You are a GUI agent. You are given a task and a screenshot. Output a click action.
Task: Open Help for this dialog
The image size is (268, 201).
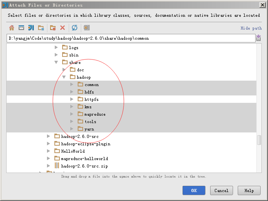click(249, 190)
